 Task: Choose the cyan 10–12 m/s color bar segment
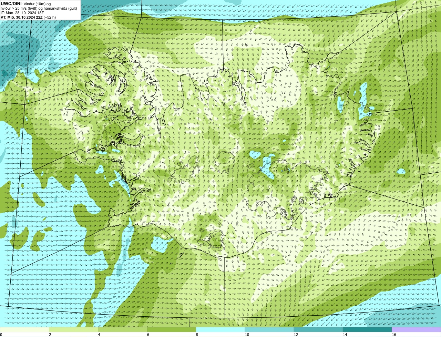coord(269,330)
